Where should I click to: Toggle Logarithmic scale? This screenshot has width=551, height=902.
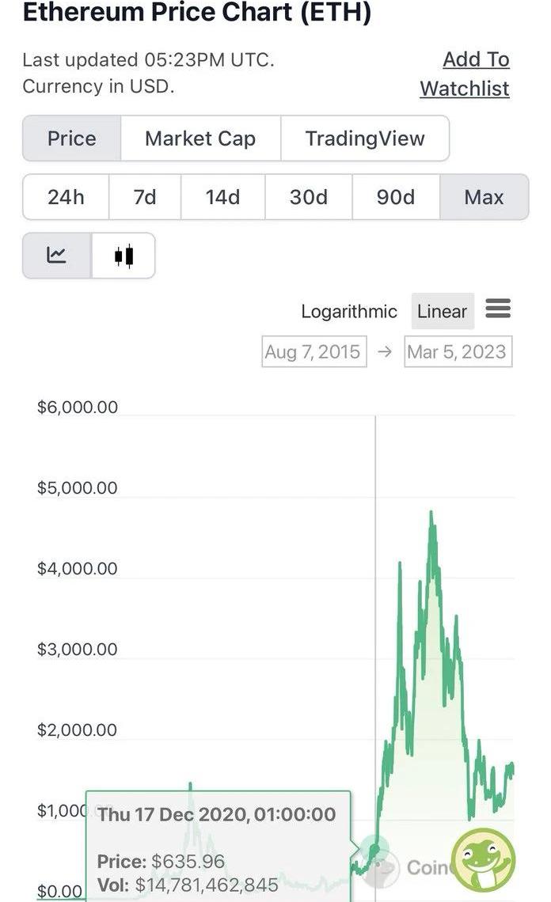pos(349,312)
